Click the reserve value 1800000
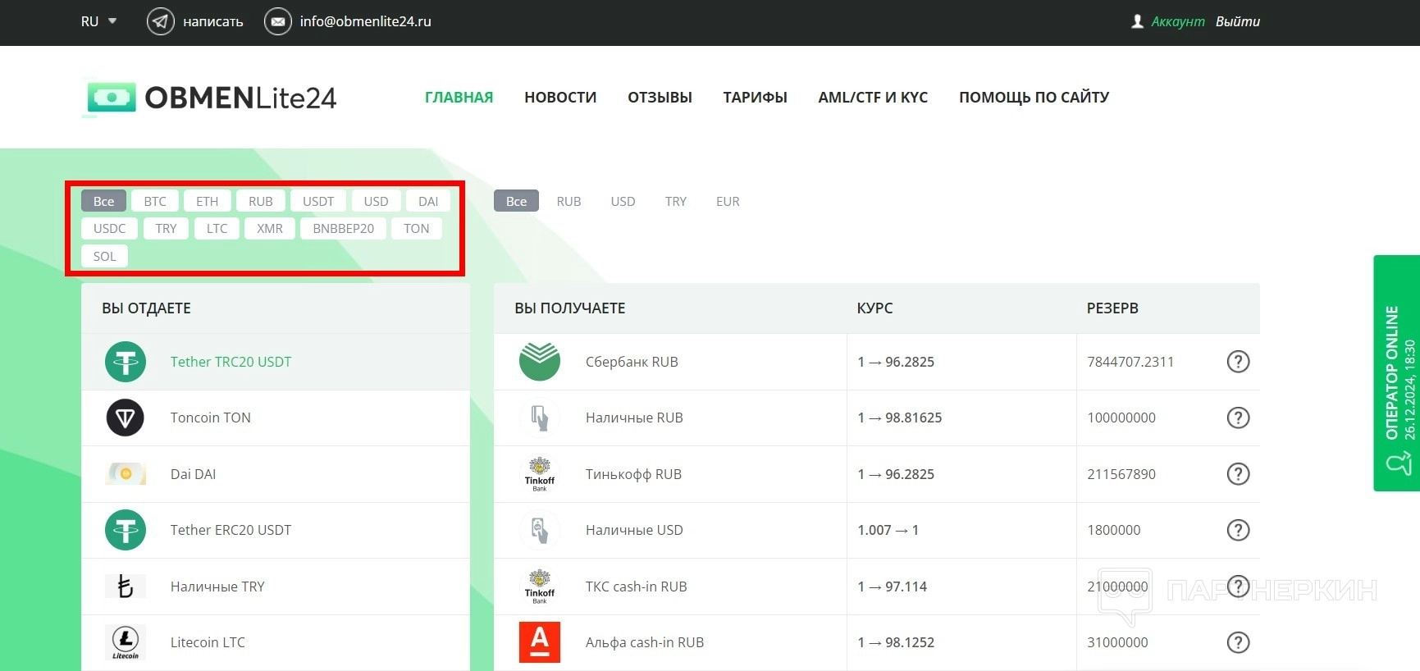The width and height of the screenshot is (1420, 671). pos(1114,530)
